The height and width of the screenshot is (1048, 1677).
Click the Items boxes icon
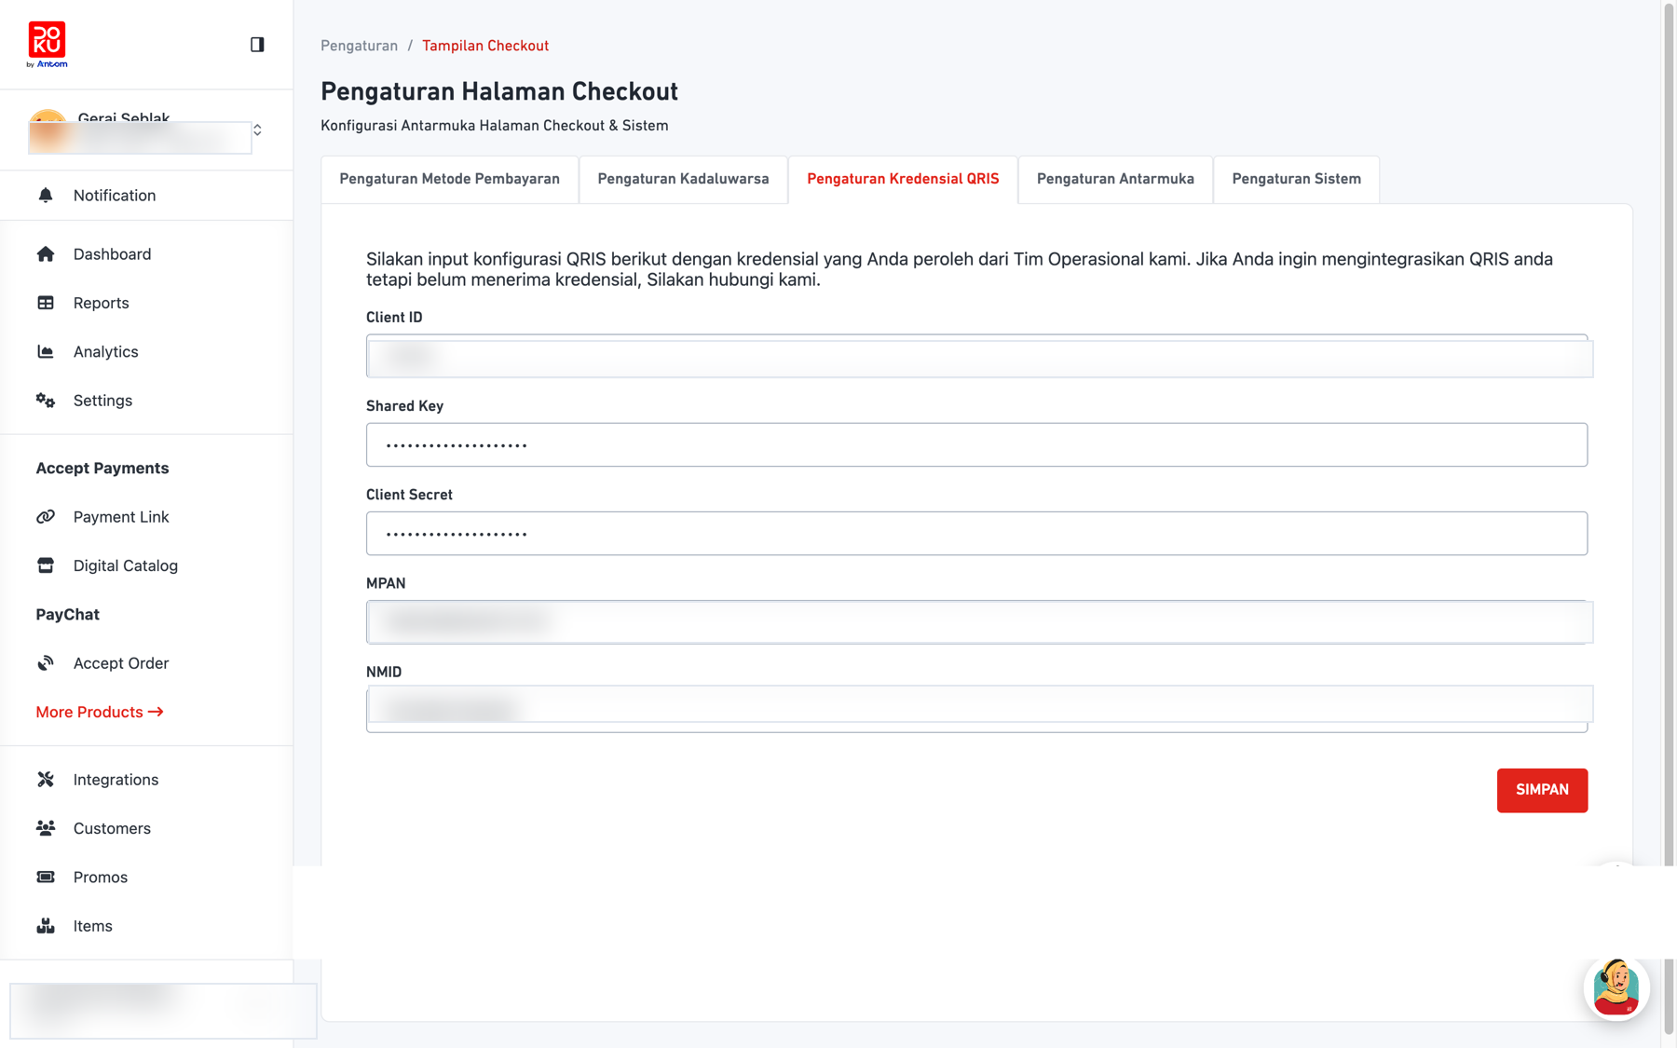46,926
